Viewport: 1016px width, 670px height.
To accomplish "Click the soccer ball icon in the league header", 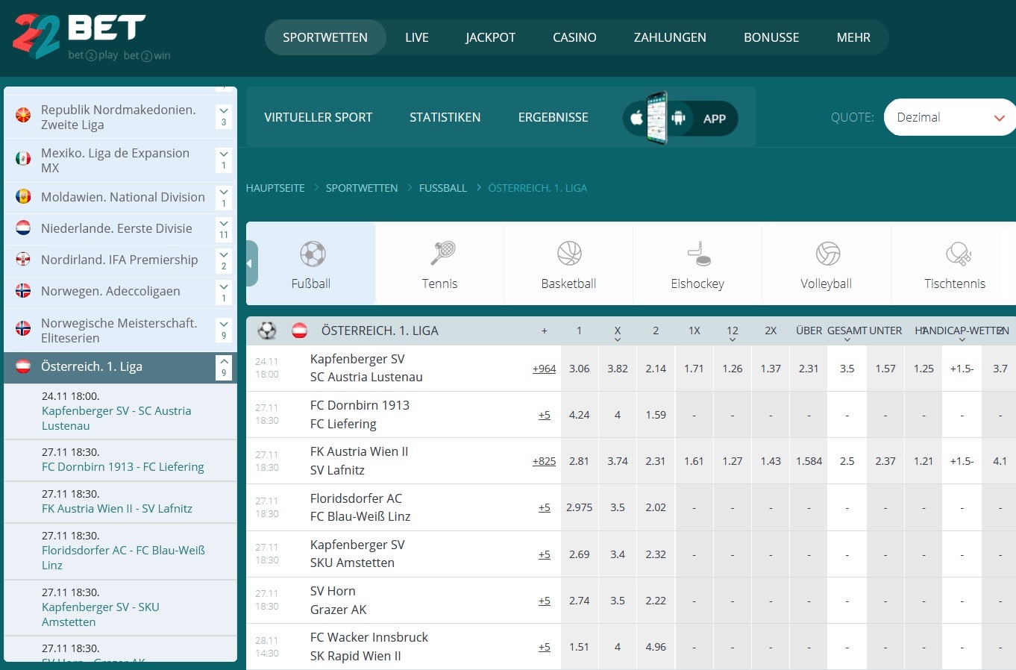I will [x=266, y=330].
